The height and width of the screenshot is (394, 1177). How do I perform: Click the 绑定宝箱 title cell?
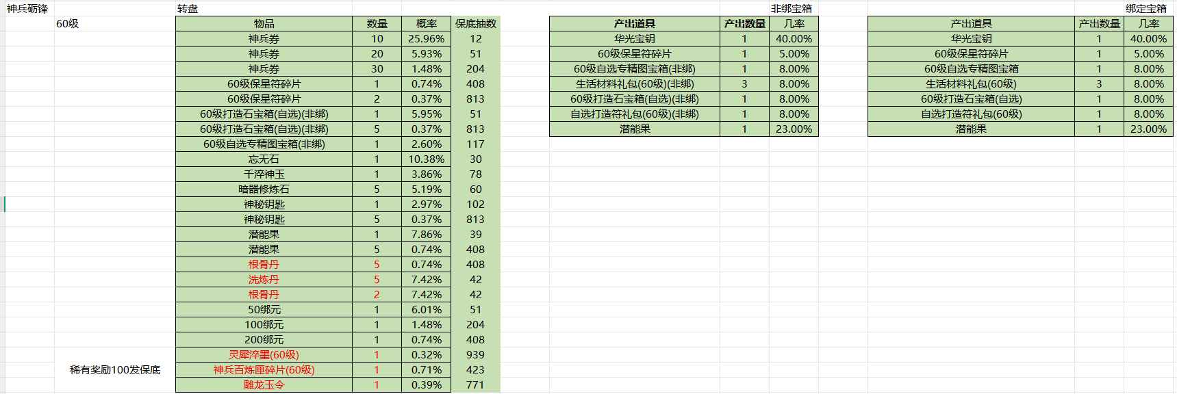tap(1146, 9)
